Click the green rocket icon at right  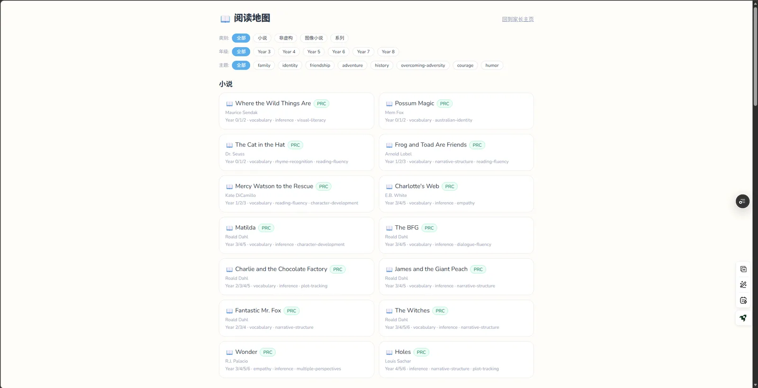pyautogui.click(x=743, y=318)
